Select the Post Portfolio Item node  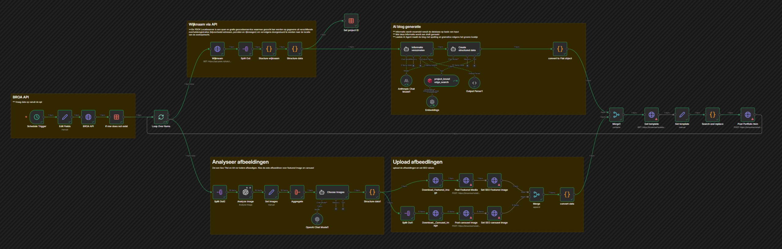tap(747, 115)
